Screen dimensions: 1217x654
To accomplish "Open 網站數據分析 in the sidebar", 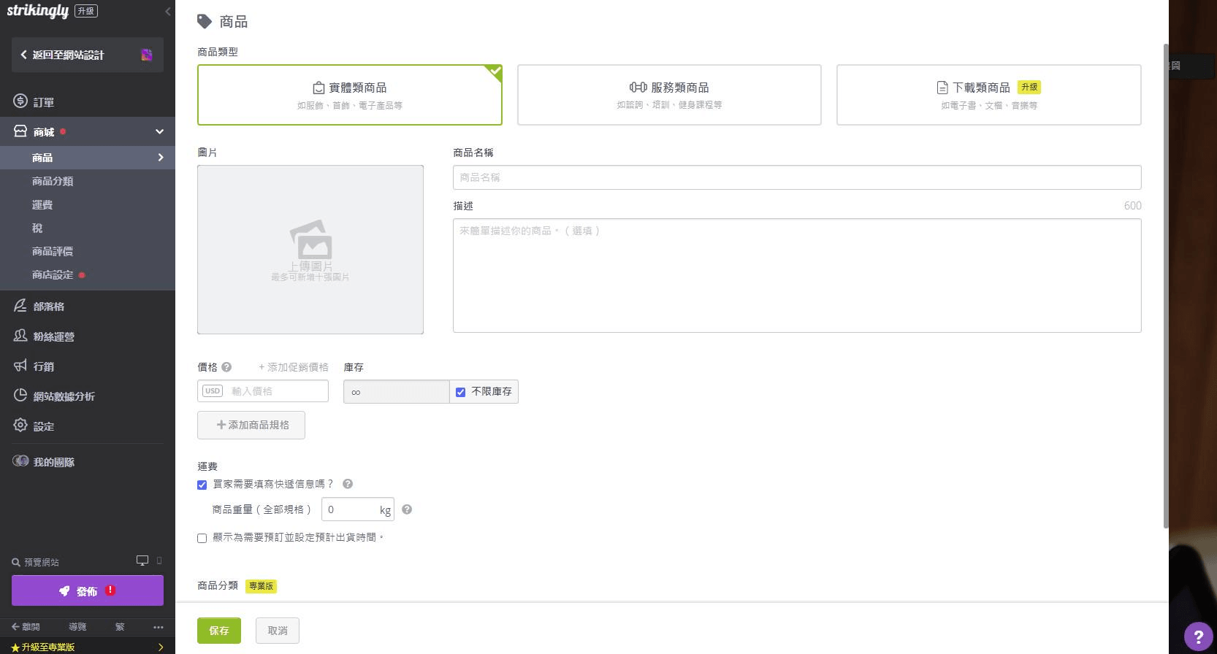I will 64,396.
